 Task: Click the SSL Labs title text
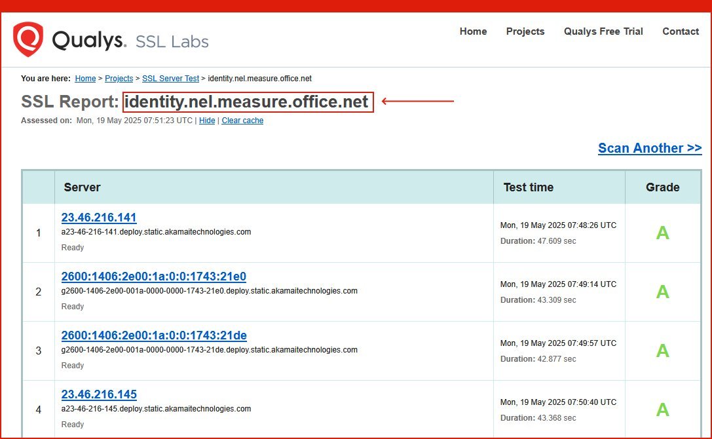pos(172,42)
